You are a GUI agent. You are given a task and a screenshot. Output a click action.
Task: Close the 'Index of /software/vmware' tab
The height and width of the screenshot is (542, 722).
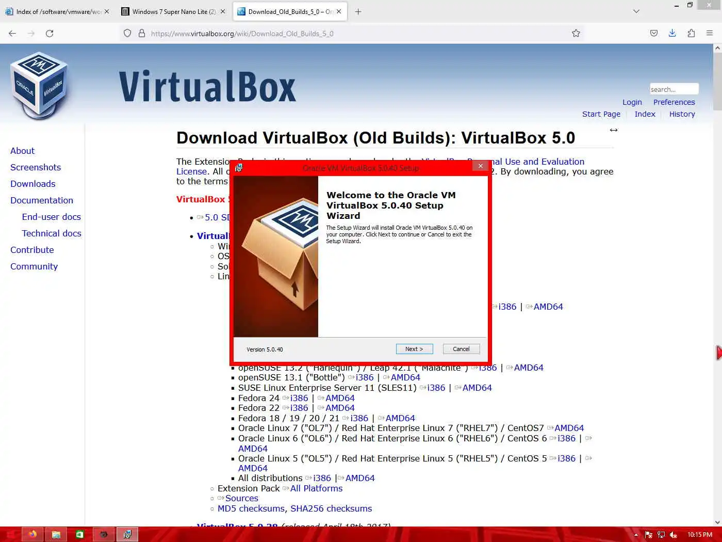click(107, 11)
